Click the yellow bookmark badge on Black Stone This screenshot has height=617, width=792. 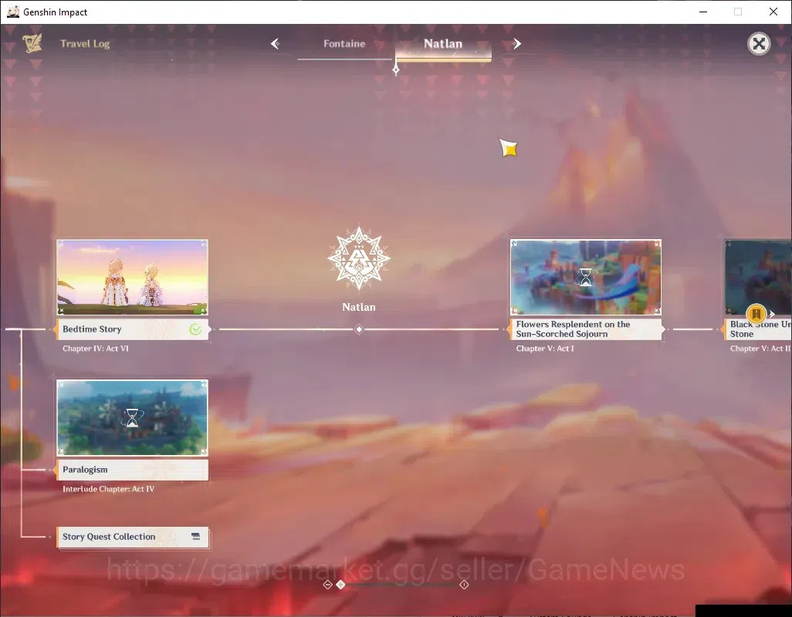click(756, 314)
